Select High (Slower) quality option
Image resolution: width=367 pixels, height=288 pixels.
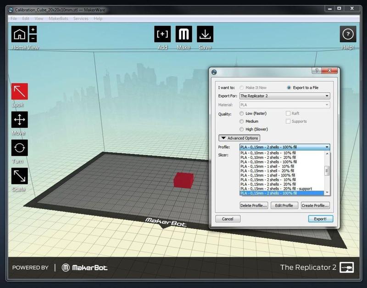(x=242, y=129)
